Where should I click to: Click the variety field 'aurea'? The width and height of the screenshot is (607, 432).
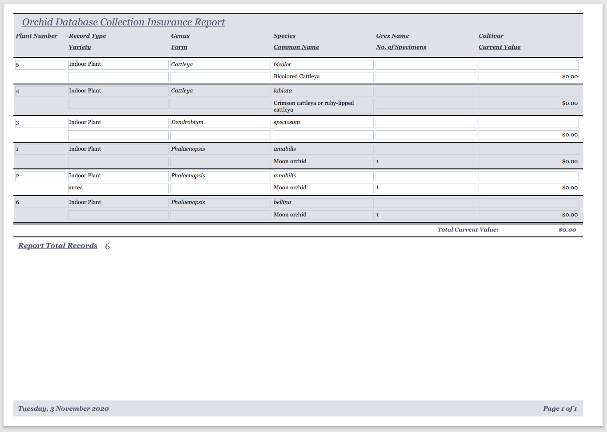[118, 188]
